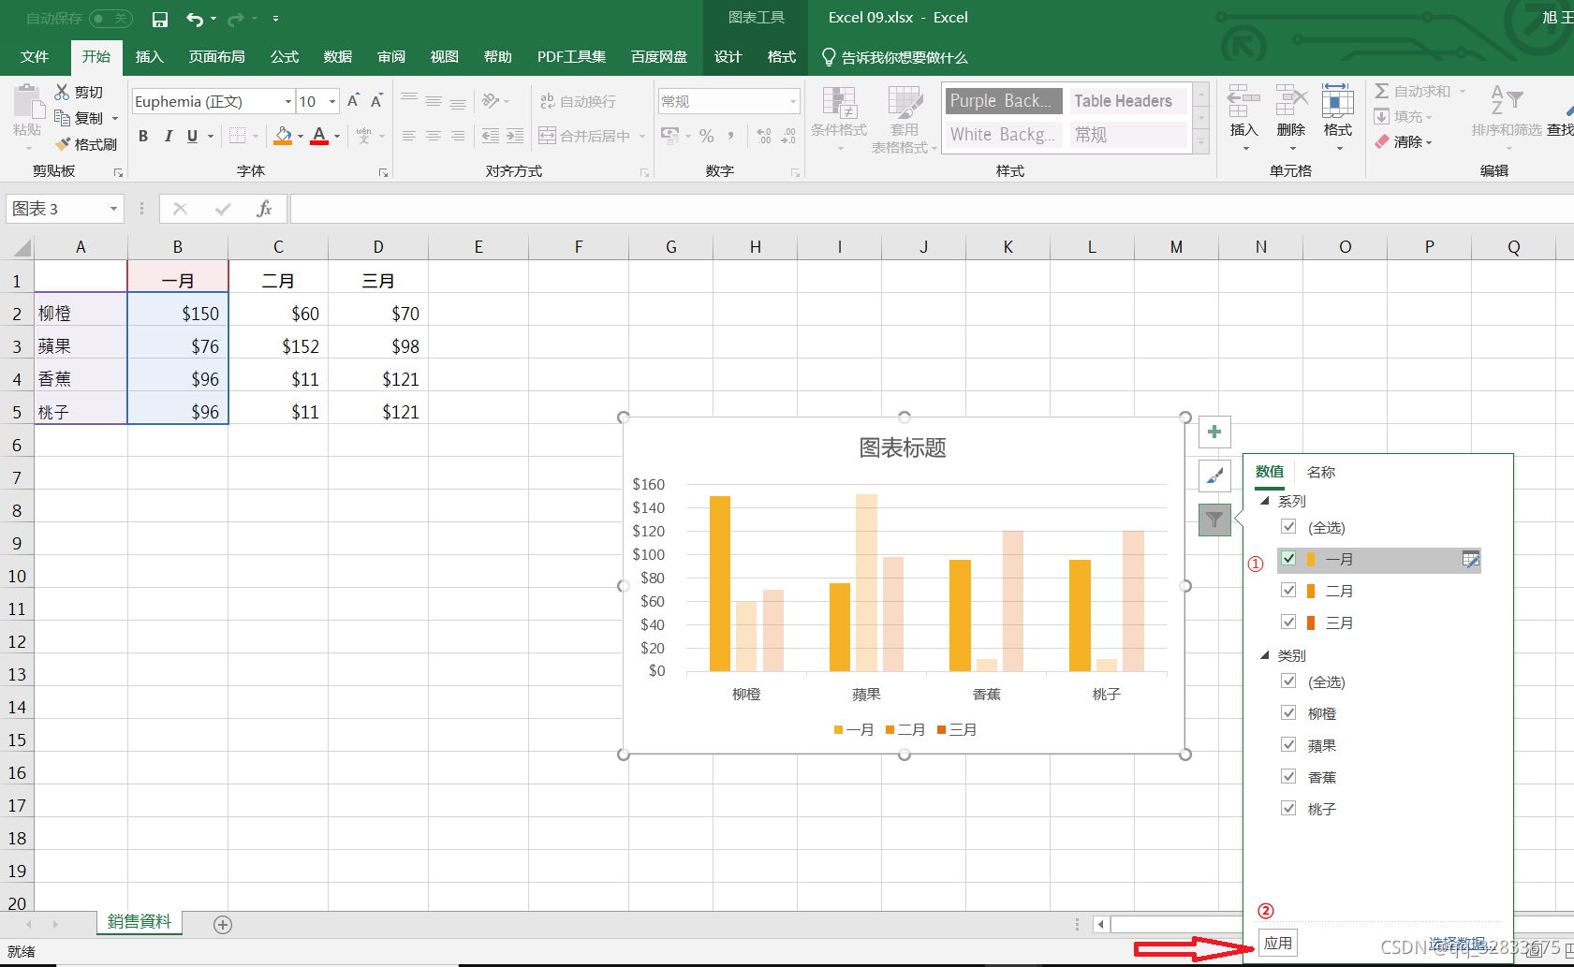Select the 銷售資料 sheet tab
Viewport: 1574px width, 967px height.
pyautogui.click(x=140, y=922)
